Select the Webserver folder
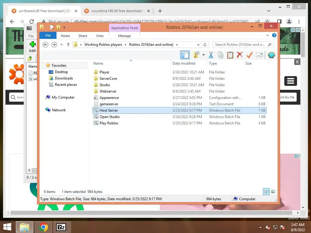Screen dimensions: 311x233 click(179, 91)
